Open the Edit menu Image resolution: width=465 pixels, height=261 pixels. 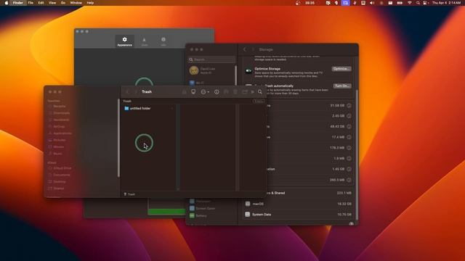41,3
